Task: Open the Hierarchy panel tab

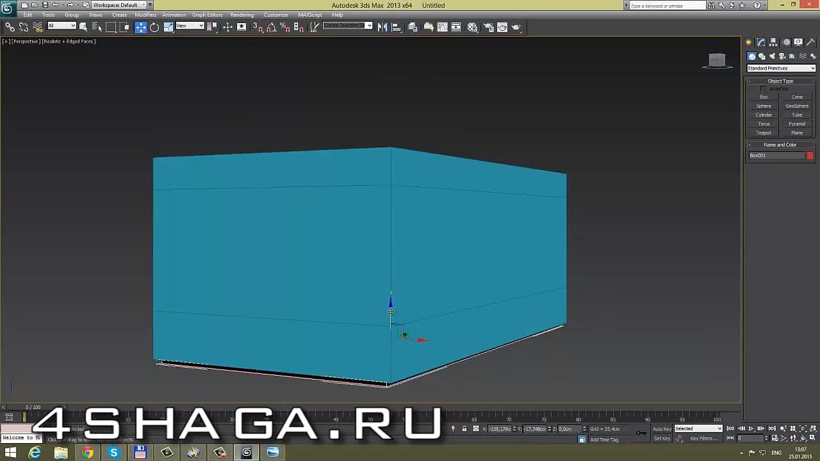Action: tap(773, 42)
